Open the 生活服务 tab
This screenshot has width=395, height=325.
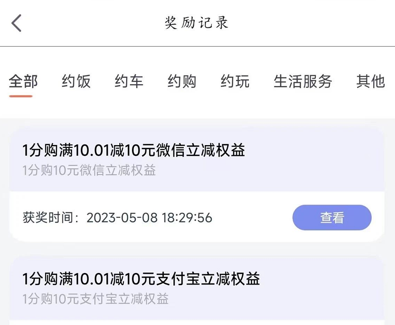(303, 81)
